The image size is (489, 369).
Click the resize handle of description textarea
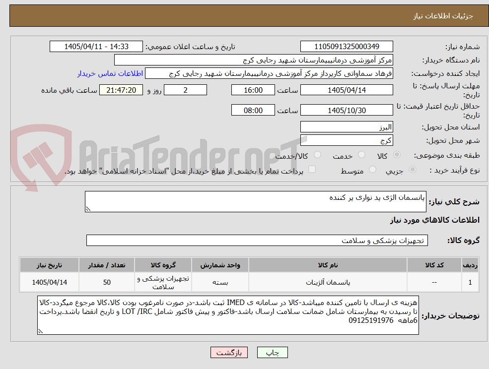[88, 209]
